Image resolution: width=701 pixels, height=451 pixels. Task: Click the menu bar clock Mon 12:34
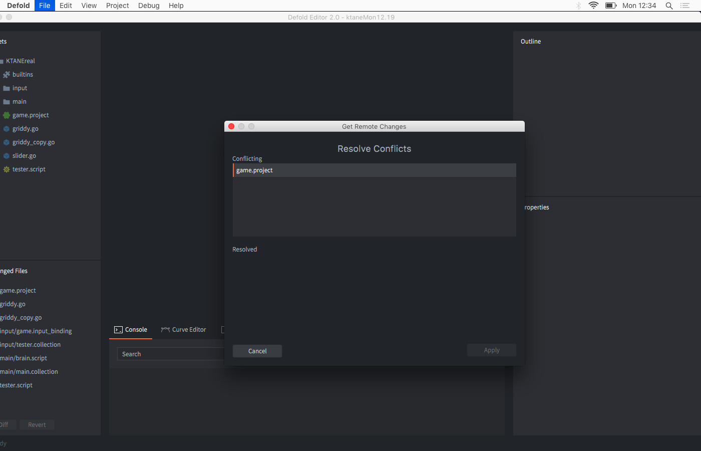[x=639, y=6]
